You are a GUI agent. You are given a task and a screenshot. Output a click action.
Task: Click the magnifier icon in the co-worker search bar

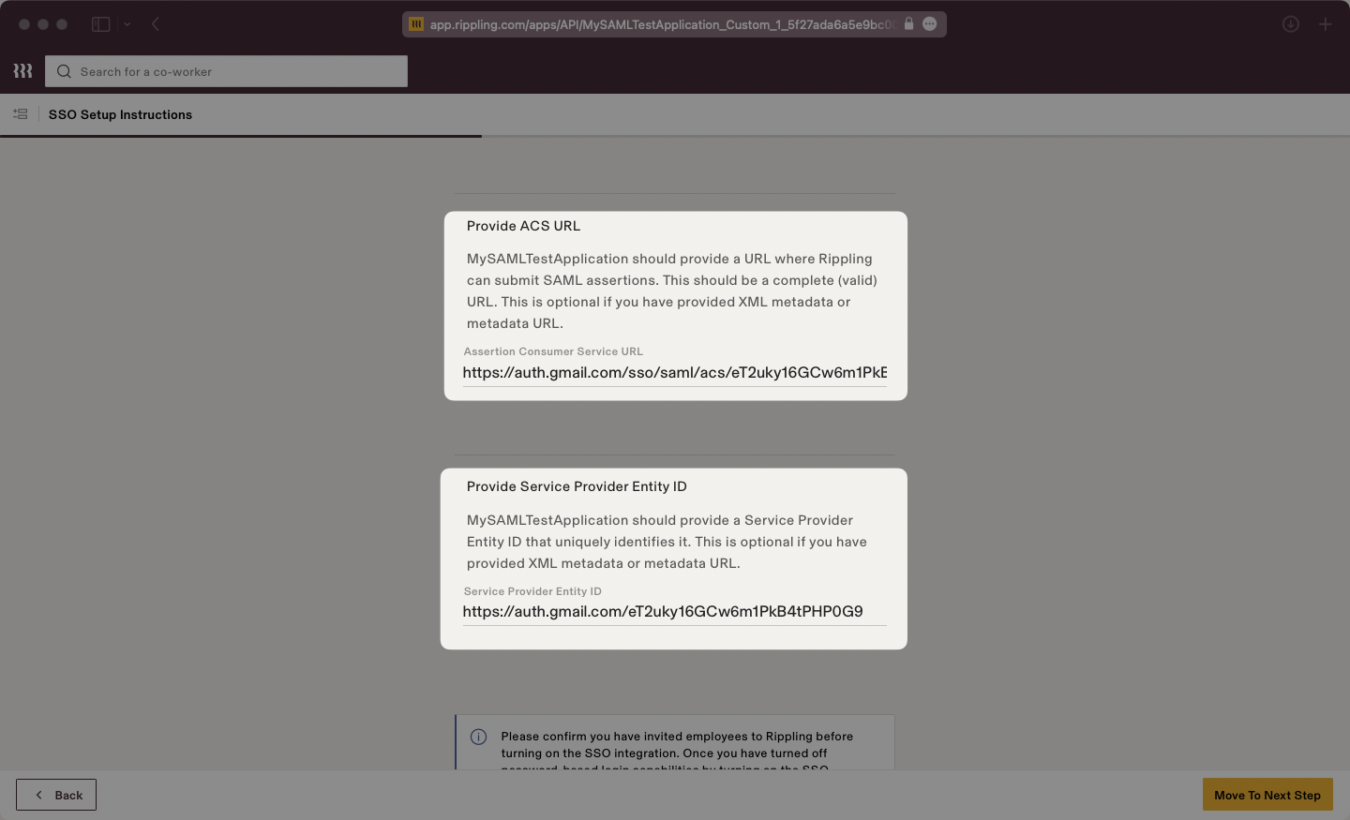click(x=63, y=71)
